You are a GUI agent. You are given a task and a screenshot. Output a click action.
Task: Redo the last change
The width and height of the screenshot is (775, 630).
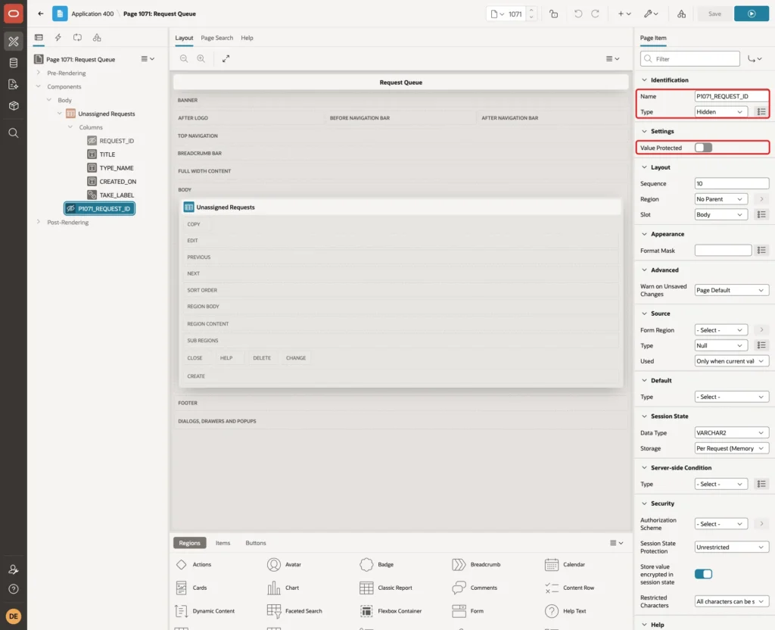pos(595,14)
